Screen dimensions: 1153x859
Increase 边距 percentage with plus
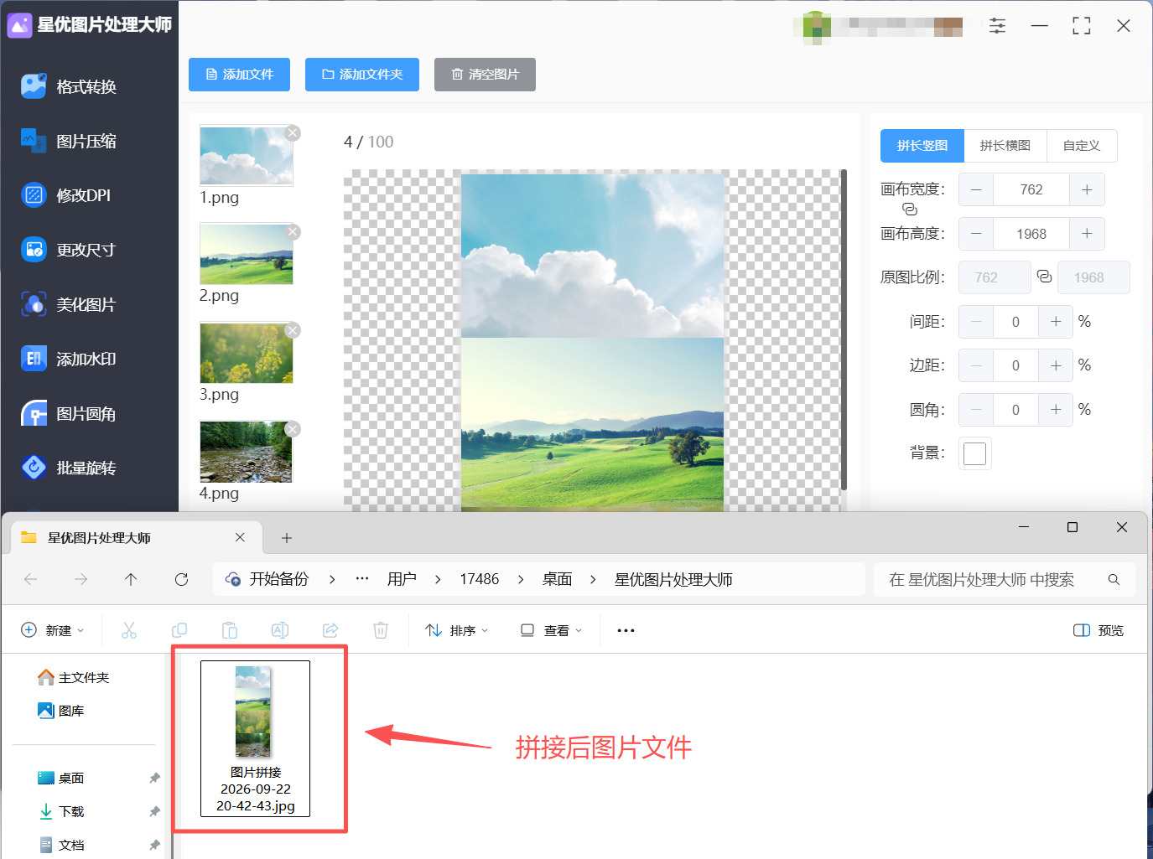(1056, 365)
